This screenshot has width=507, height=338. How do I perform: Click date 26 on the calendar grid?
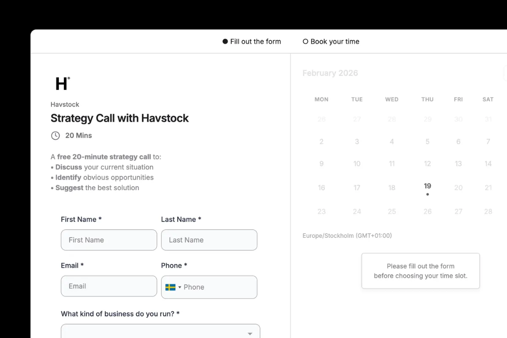[427, 211]
